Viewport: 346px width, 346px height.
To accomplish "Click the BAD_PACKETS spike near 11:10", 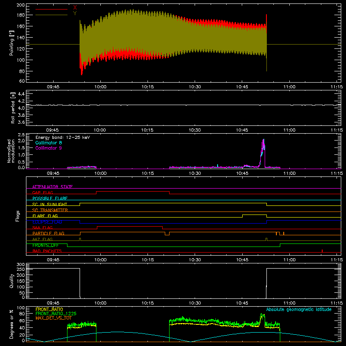I will click(x=322, y=251).
